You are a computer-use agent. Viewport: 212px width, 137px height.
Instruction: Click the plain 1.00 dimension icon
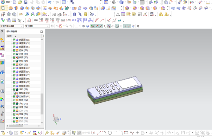[x=36, y=20]
